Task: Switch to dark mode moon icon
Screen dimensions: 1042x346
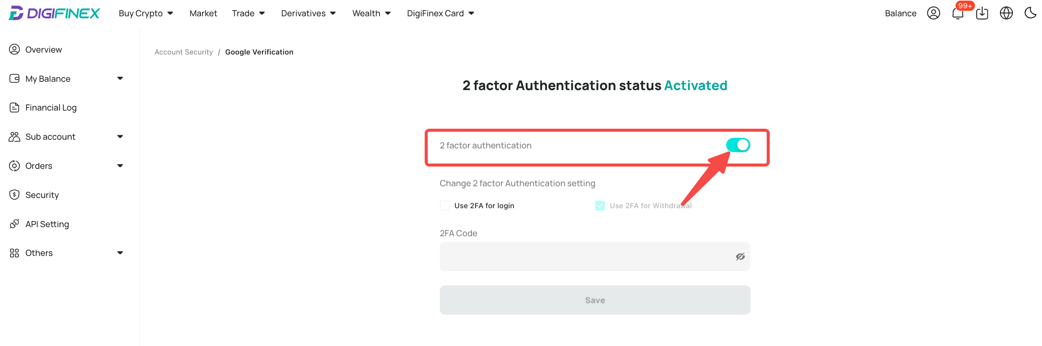Action: point(1030,13)
